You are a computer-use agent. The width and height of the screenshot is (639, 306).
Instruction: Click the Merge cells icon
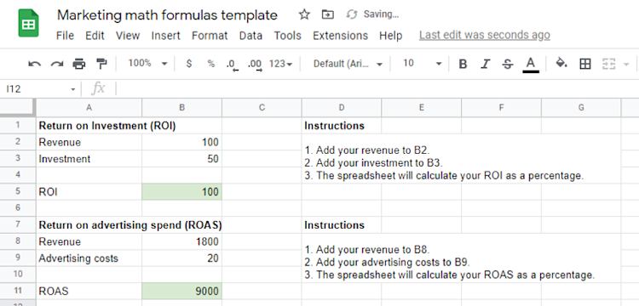click(608, 64)
